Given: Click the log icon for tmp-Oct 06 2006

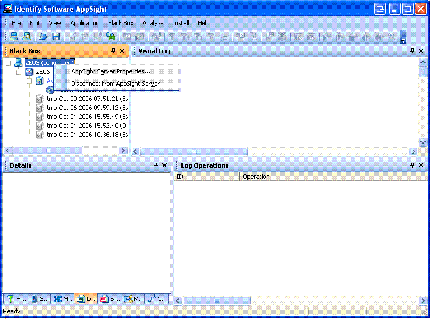Looking at the screenshot, I should pos(40,108).
